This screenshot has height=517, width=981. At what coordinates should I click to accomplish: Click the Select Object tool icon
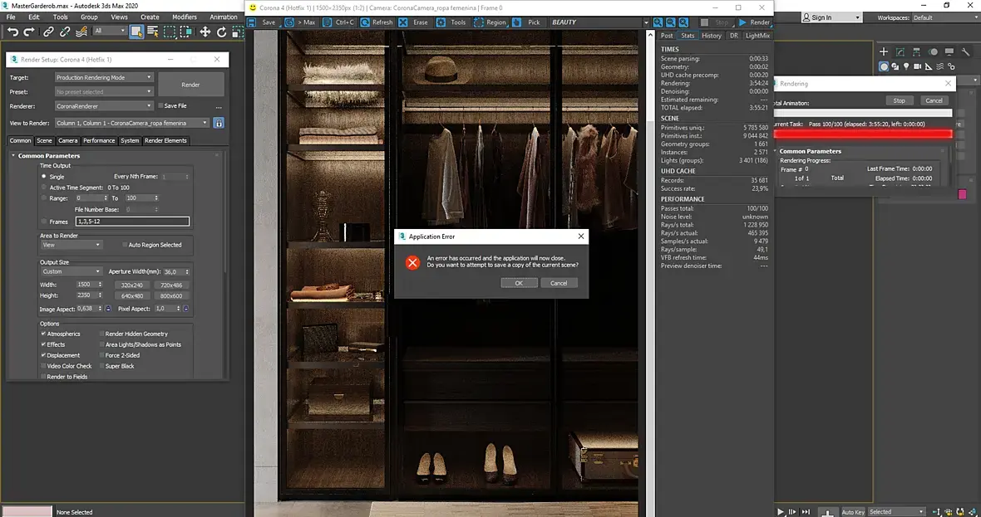[136, 32]
